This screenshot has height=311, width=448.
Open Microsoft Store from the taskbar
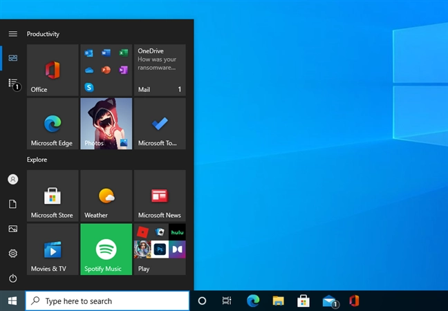click(x=304, y=301)
